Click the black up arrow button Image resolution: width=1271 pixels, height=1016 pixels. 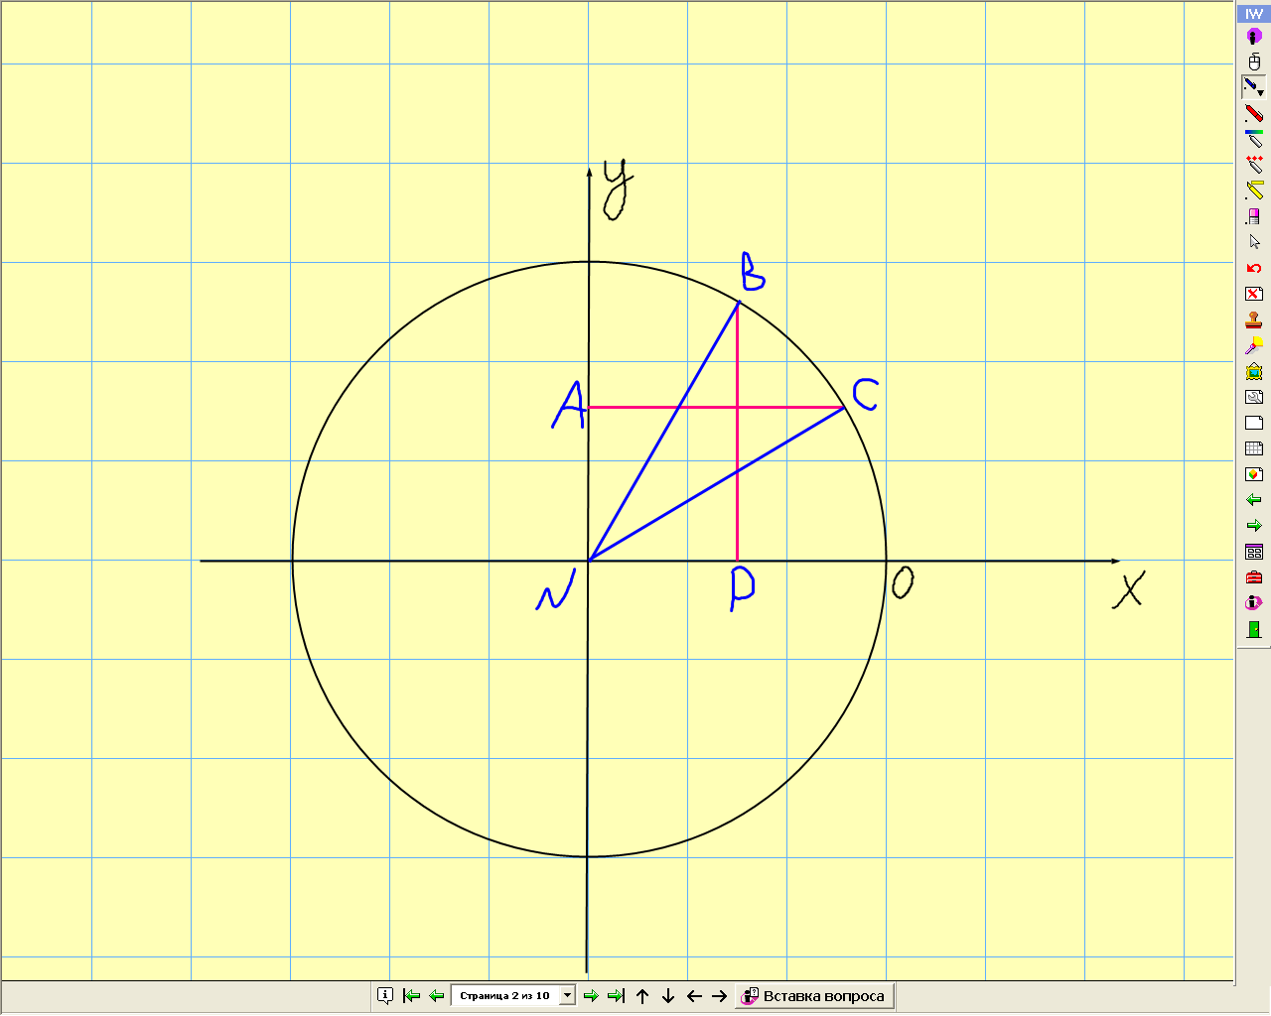642,996
